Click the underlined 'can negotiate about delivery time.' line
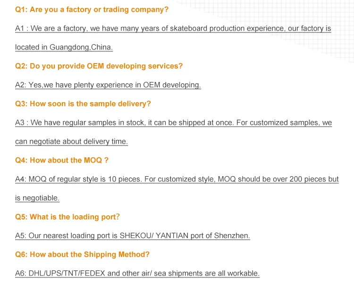Screen dimensions: 354x285 point(71,141)
